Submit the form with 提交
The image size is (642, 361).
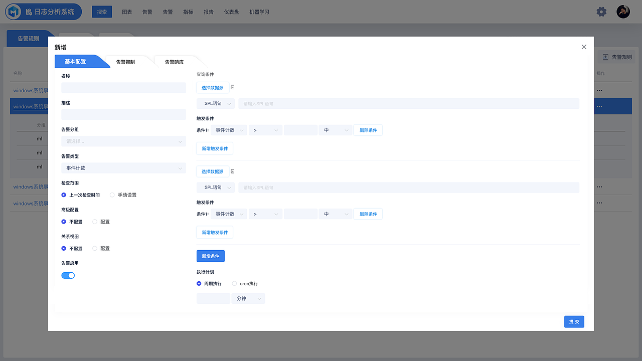(x=574, y=321)
